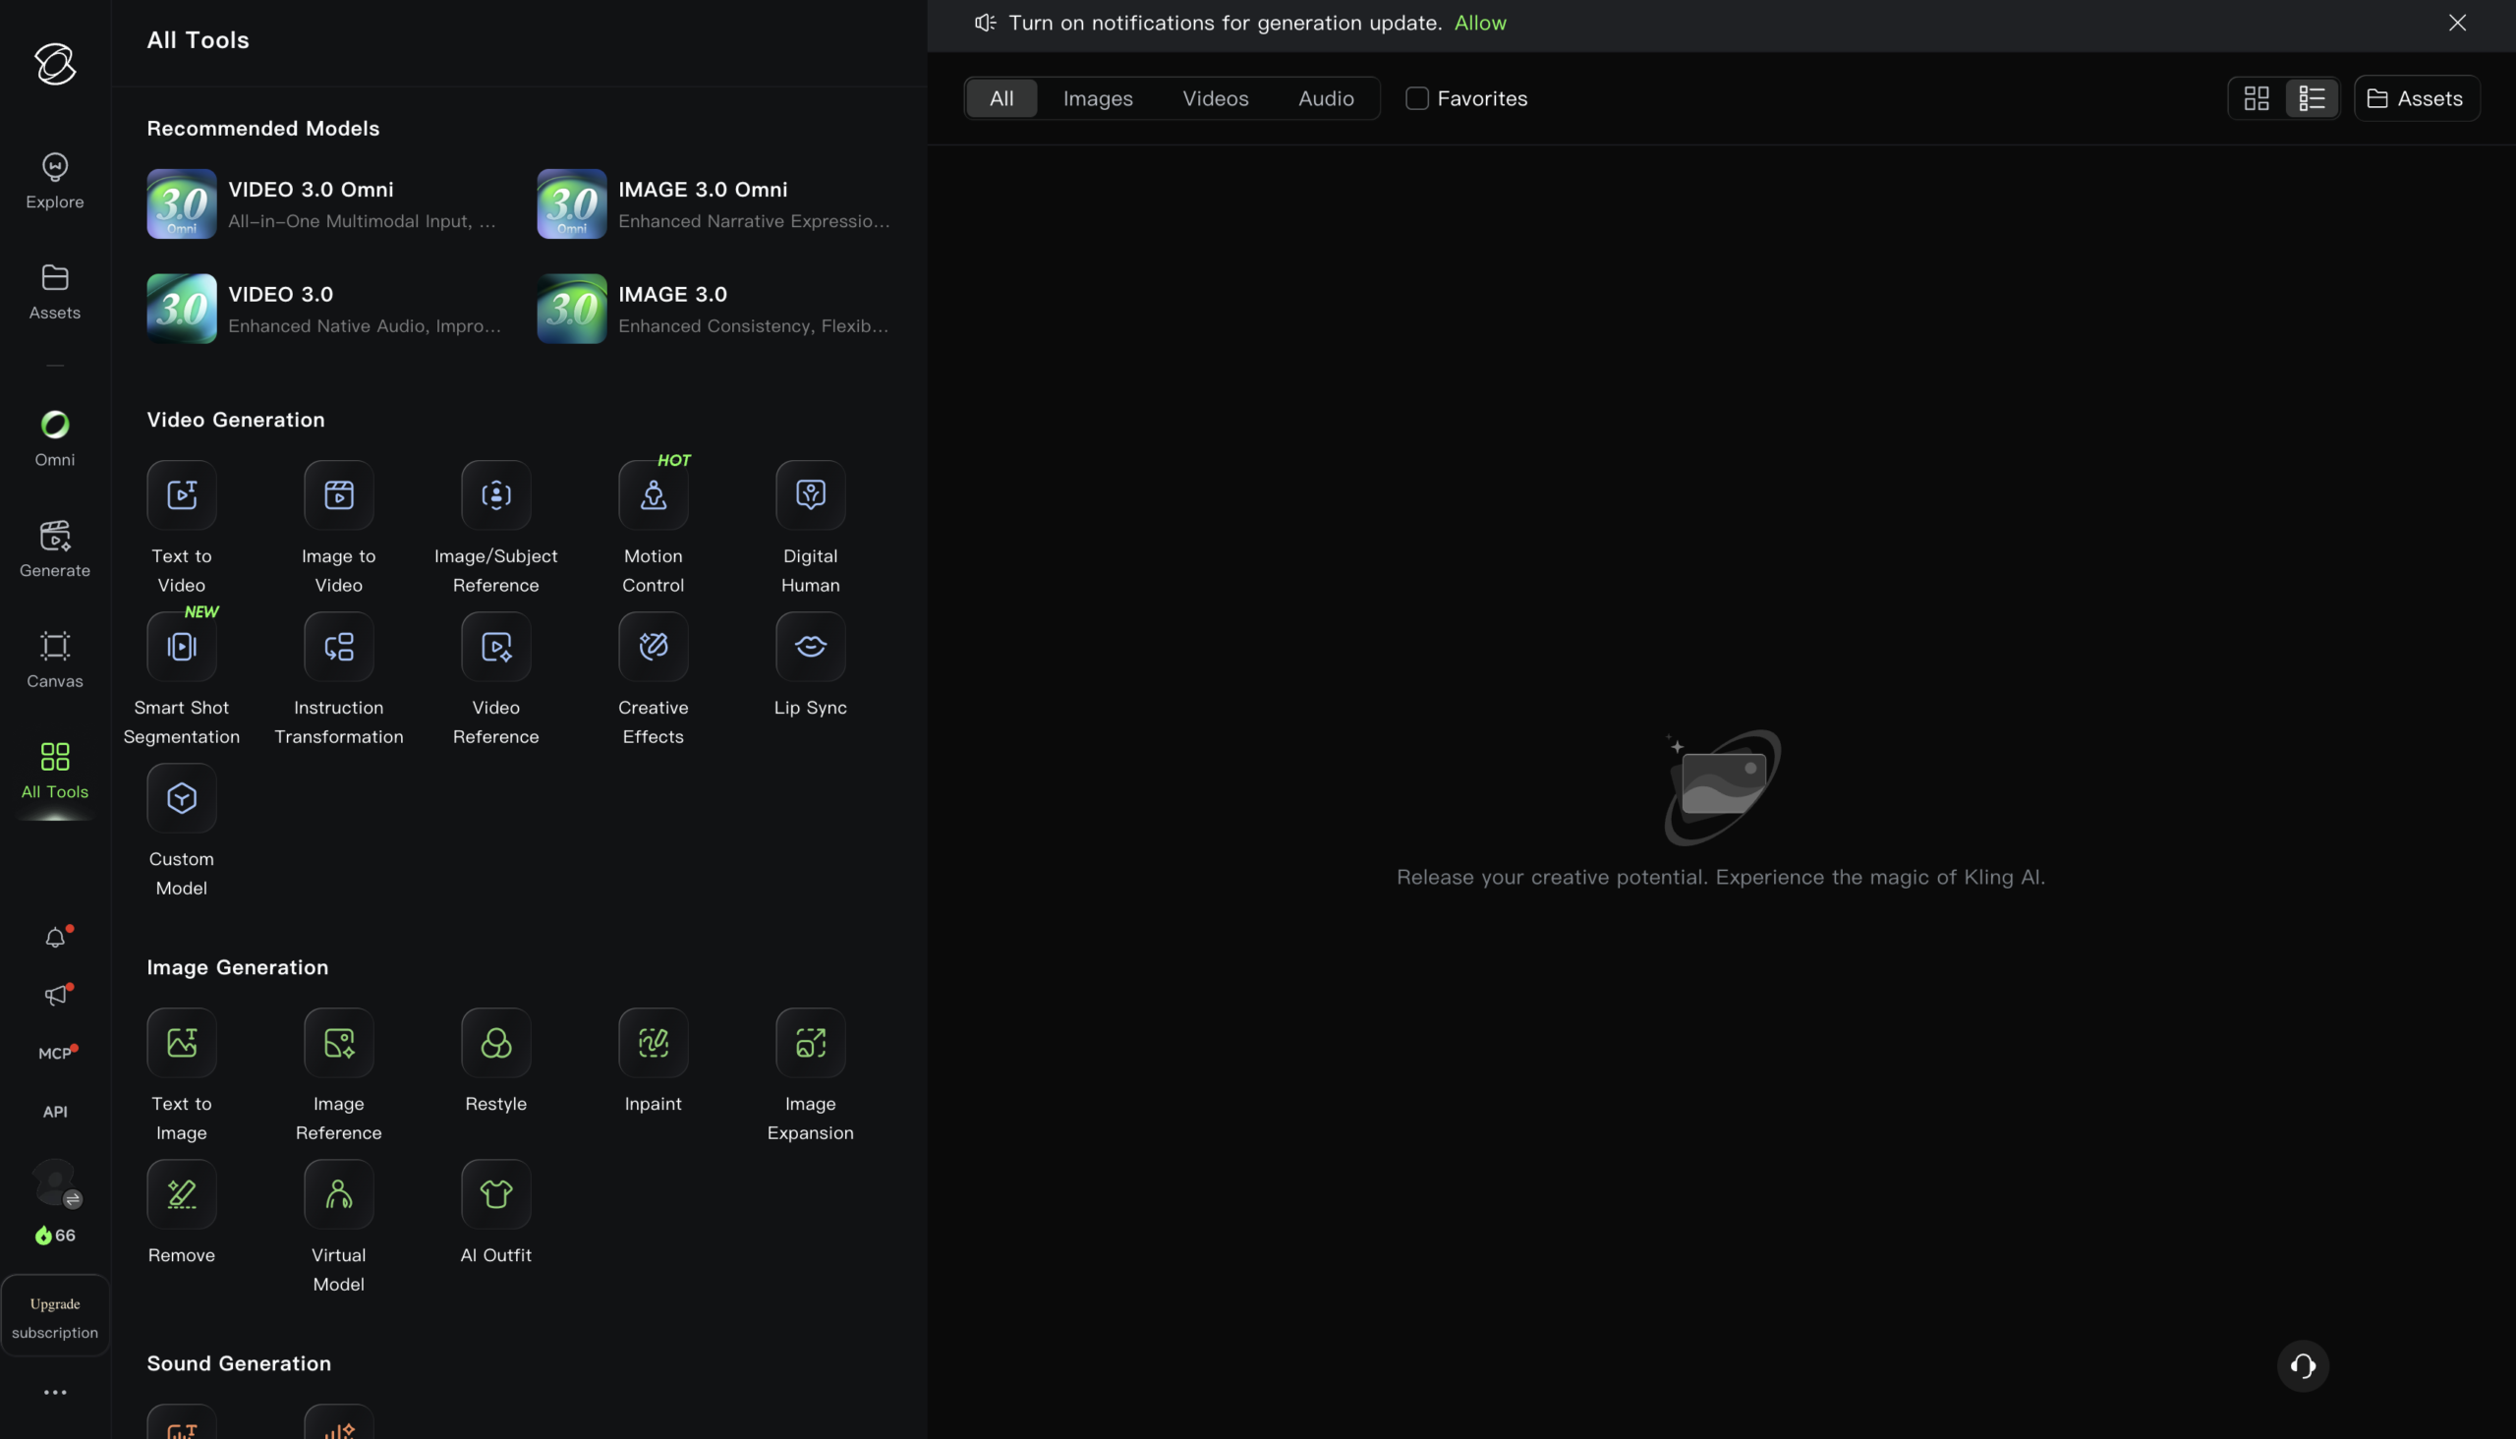Go to the Generate section
The height and width of the screenshot is (1439, 2516).
tap(55, 549)
